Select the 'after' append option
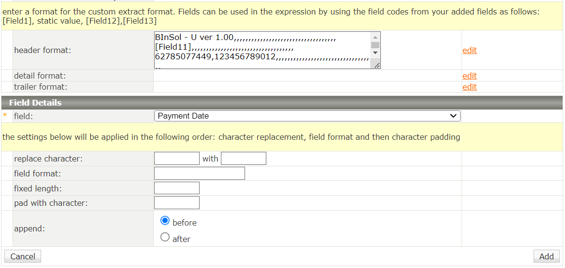 click(165, 237)
